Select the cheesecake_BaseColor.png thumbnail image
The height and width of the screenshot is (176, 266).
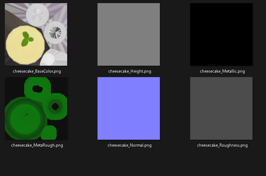tap(36, 34)
